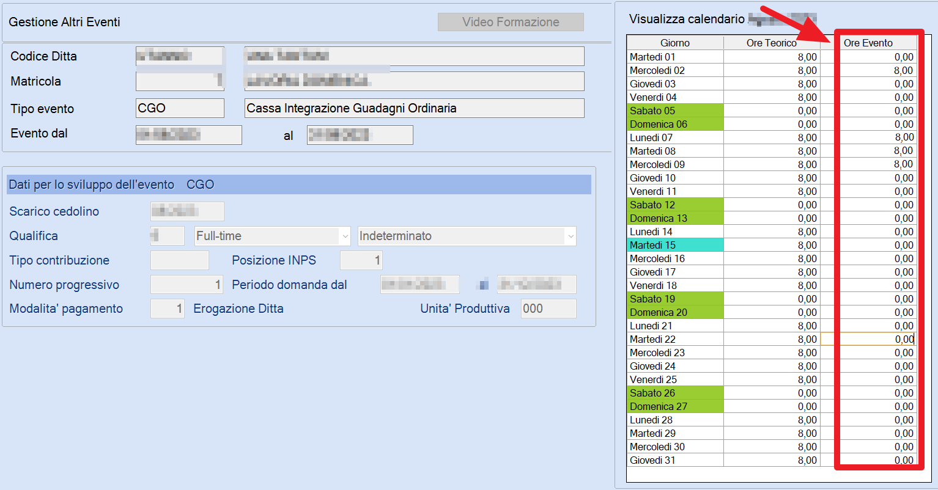Click the Modalita' pagamento field
Screen dimensions: 938x490
pyautogui.click(x=168, y=309)
